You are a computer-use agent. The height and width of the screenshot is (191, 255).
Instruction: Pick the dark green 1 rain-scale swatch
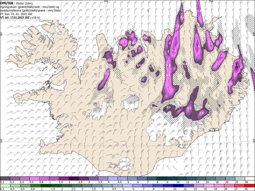pyautogui.click(x=46, y=186)
